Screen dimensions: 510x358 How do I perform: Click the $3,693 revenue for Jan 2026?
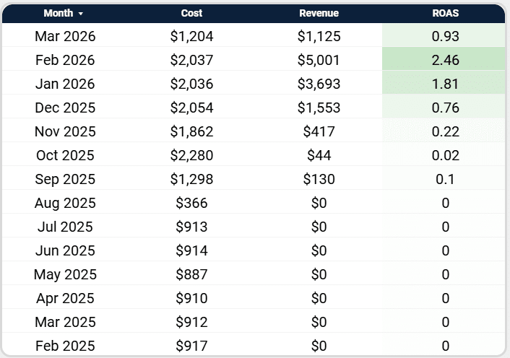pos(319,84)
